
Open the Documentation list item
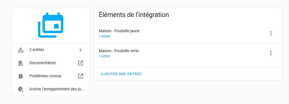(x=51, y=63)
